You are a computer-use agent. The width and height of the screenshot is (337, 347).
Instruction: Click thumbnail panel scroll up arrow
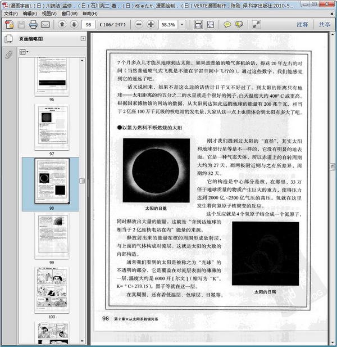pos(82,60)
